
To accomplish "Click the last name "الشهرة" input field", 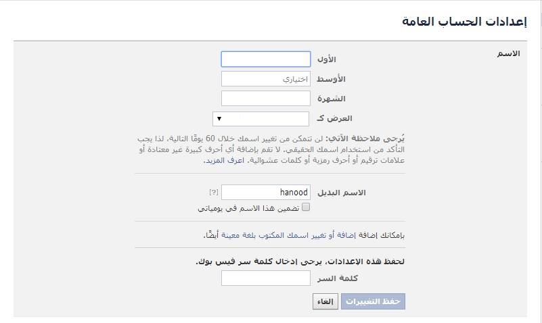I will tap(265, 99).
